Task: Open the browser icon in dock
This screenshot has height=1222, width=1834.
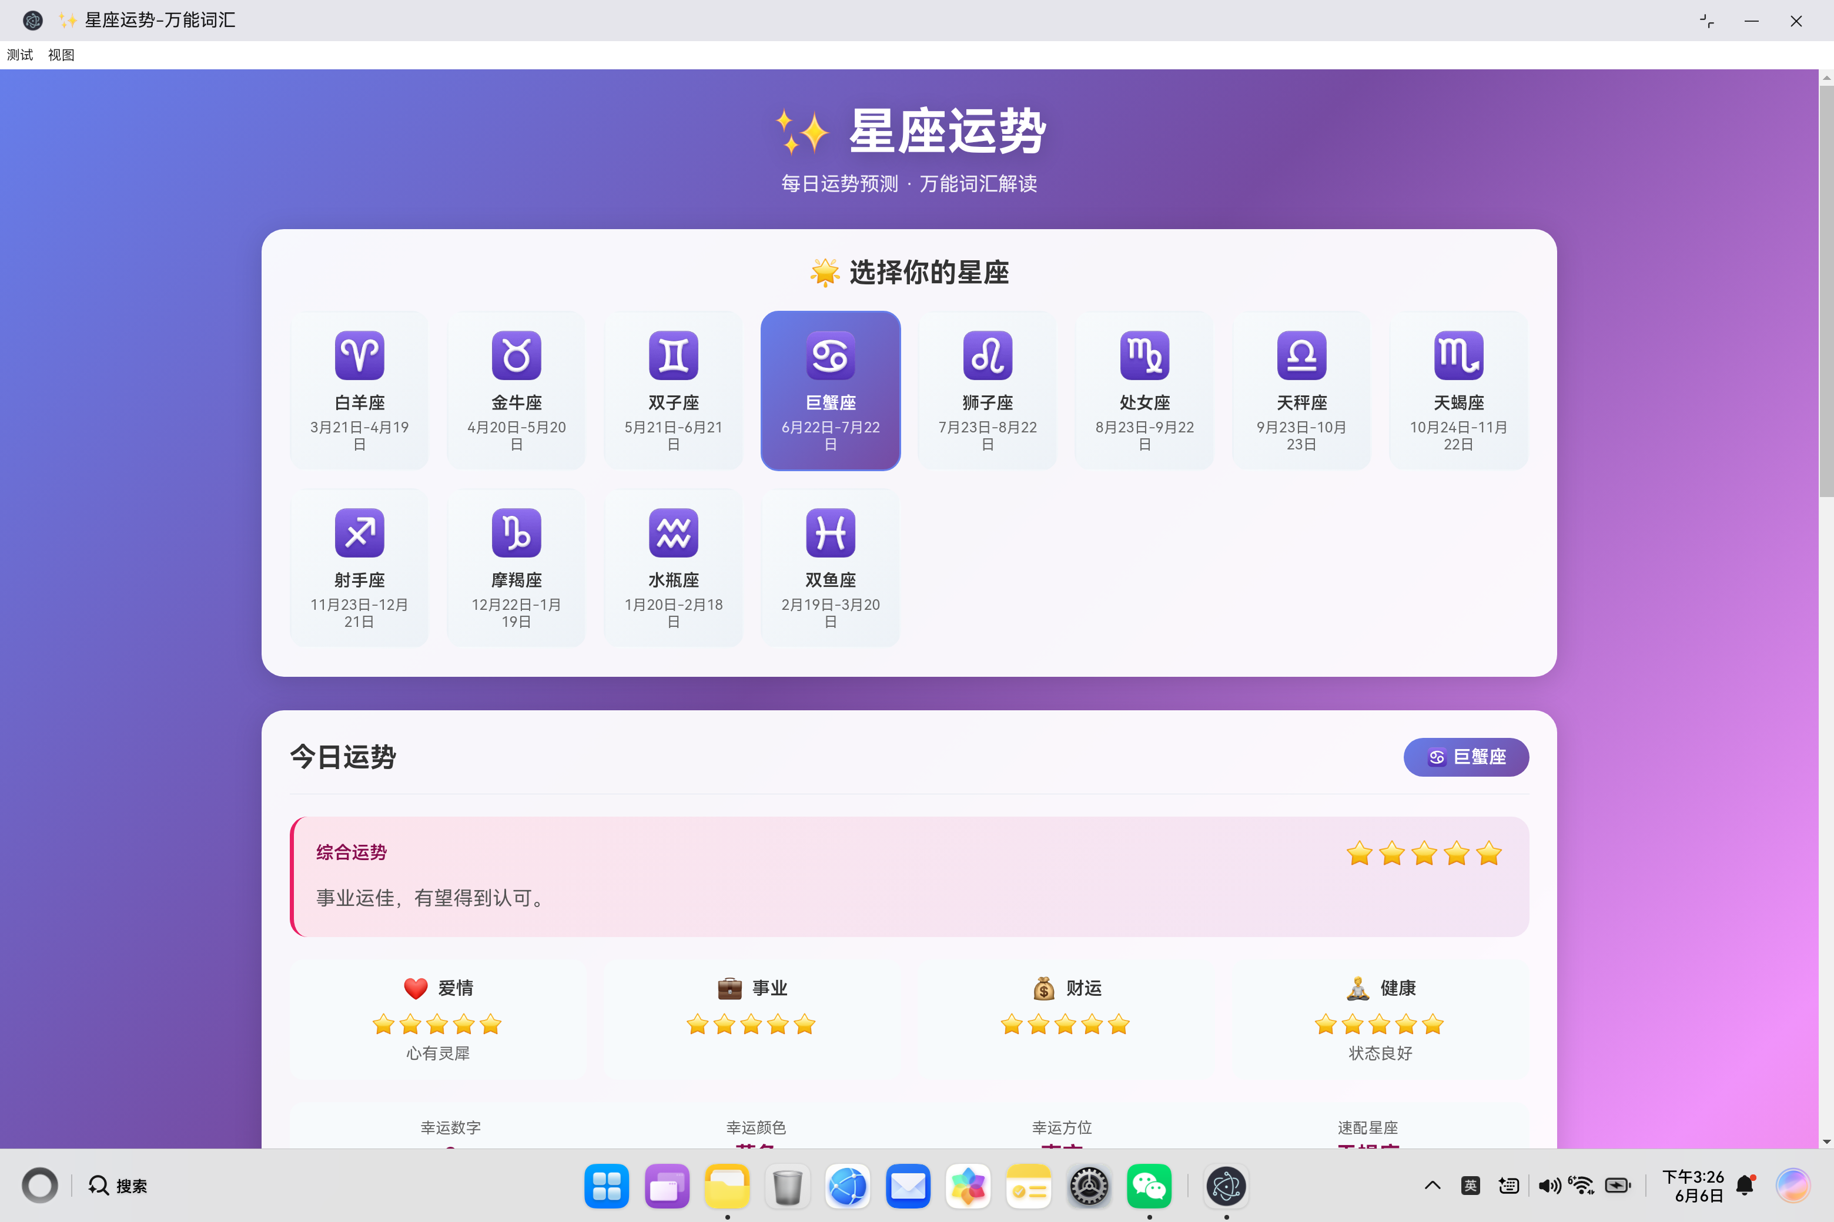Action: 848,1186
